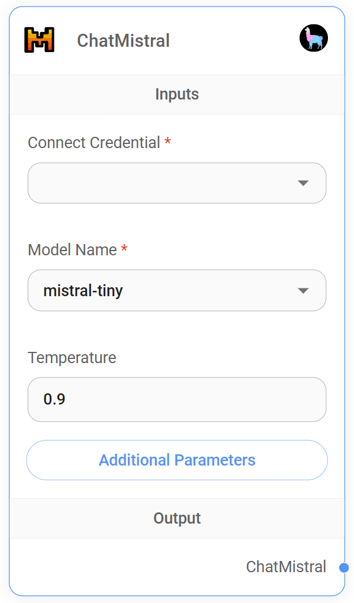
Task: Click the ChatMistral node title
Action: point(124,40)
